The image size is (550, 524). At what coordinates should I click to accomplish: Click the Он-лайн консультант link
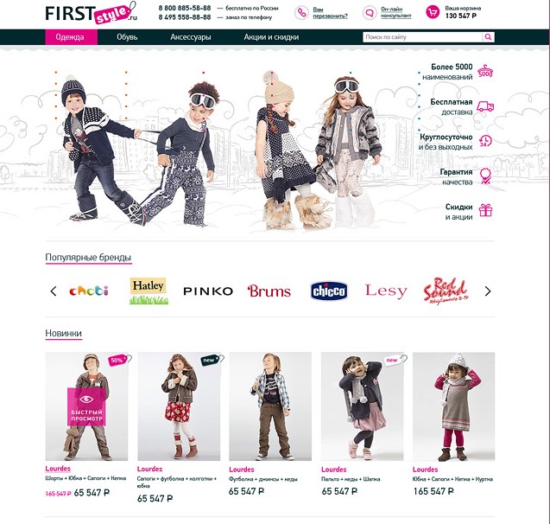396,13
